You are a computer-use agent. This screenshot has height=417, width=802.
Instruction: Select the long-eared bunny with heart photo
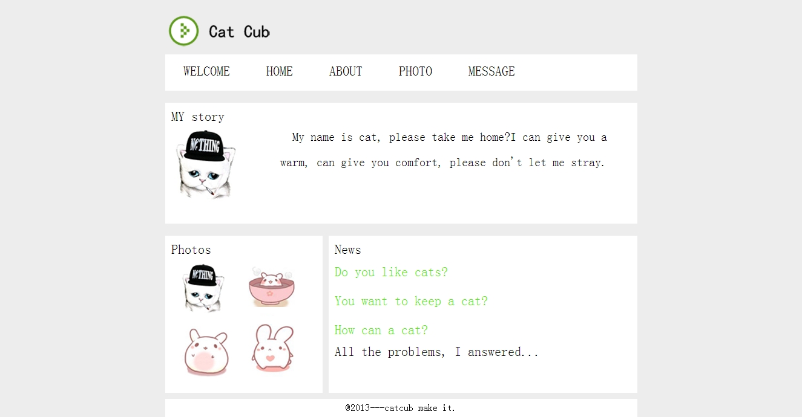click(272, 348)
